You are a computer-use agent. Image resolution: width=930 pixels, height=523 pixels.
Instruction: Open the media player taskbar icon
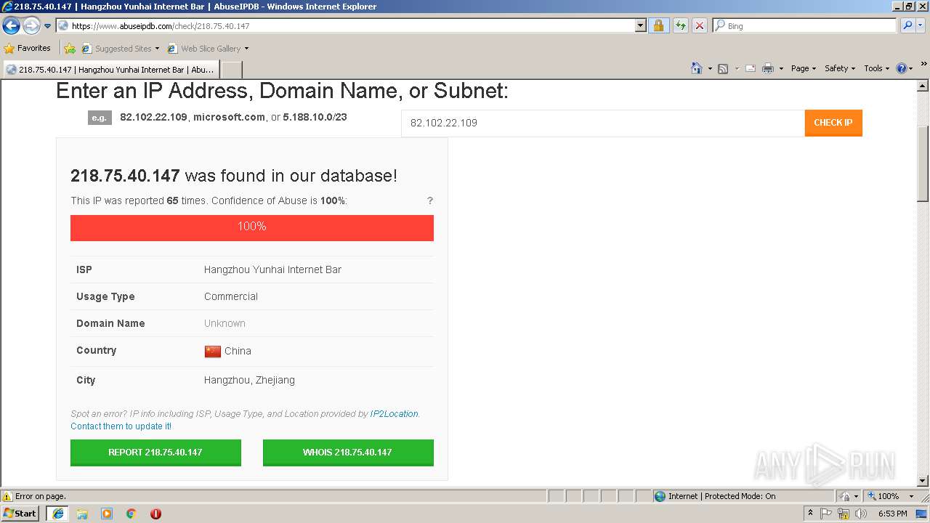[x=107, y=514]
